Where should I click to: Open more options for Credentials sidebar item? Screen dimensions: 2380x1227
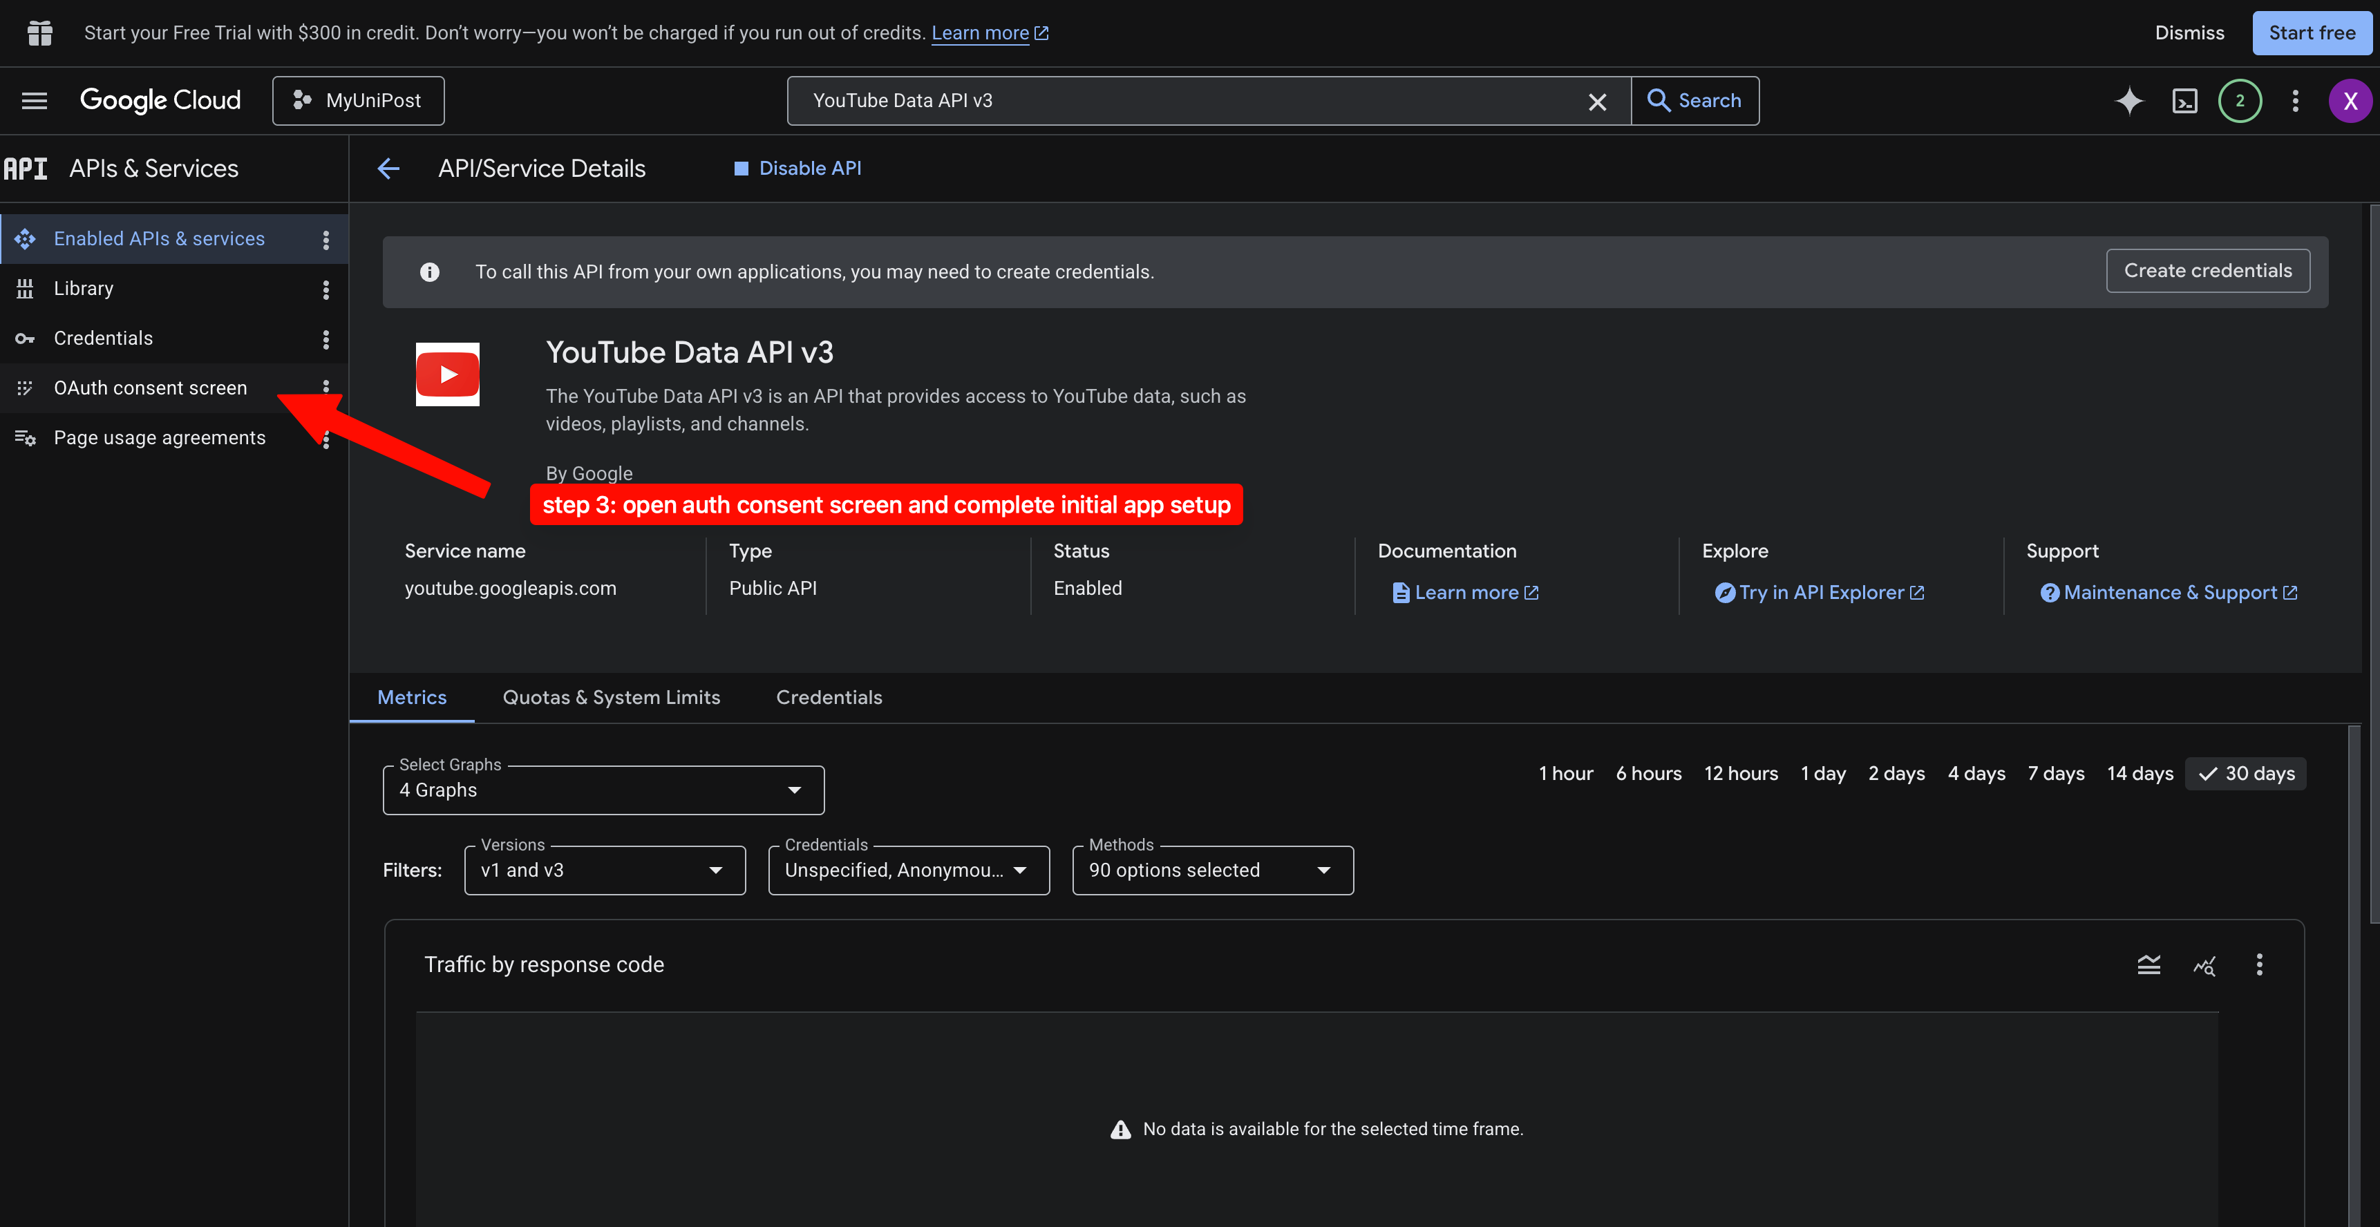(x=325, y=339)
